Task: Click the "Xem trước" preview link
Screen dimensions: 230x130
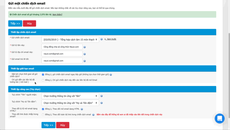Action: click(111, 39)
